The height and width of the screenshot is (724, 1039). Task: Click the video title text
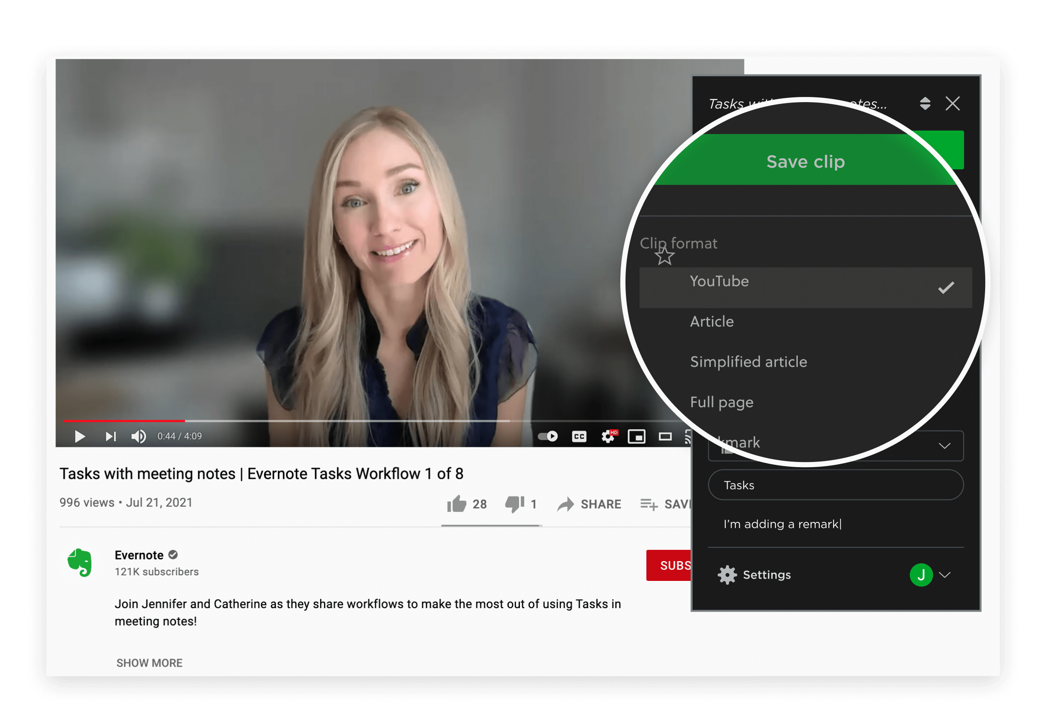pos(261,474)
